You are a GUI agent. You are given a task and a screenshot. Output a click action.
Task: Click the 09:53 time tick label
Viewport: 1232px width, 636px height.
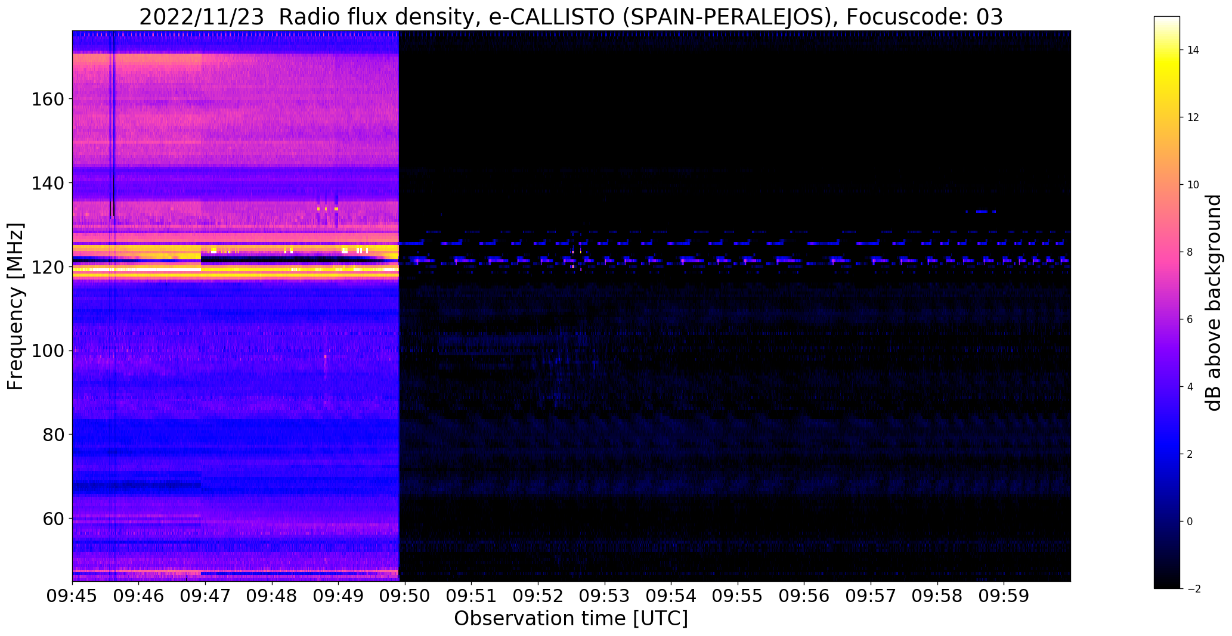point(605,595)
